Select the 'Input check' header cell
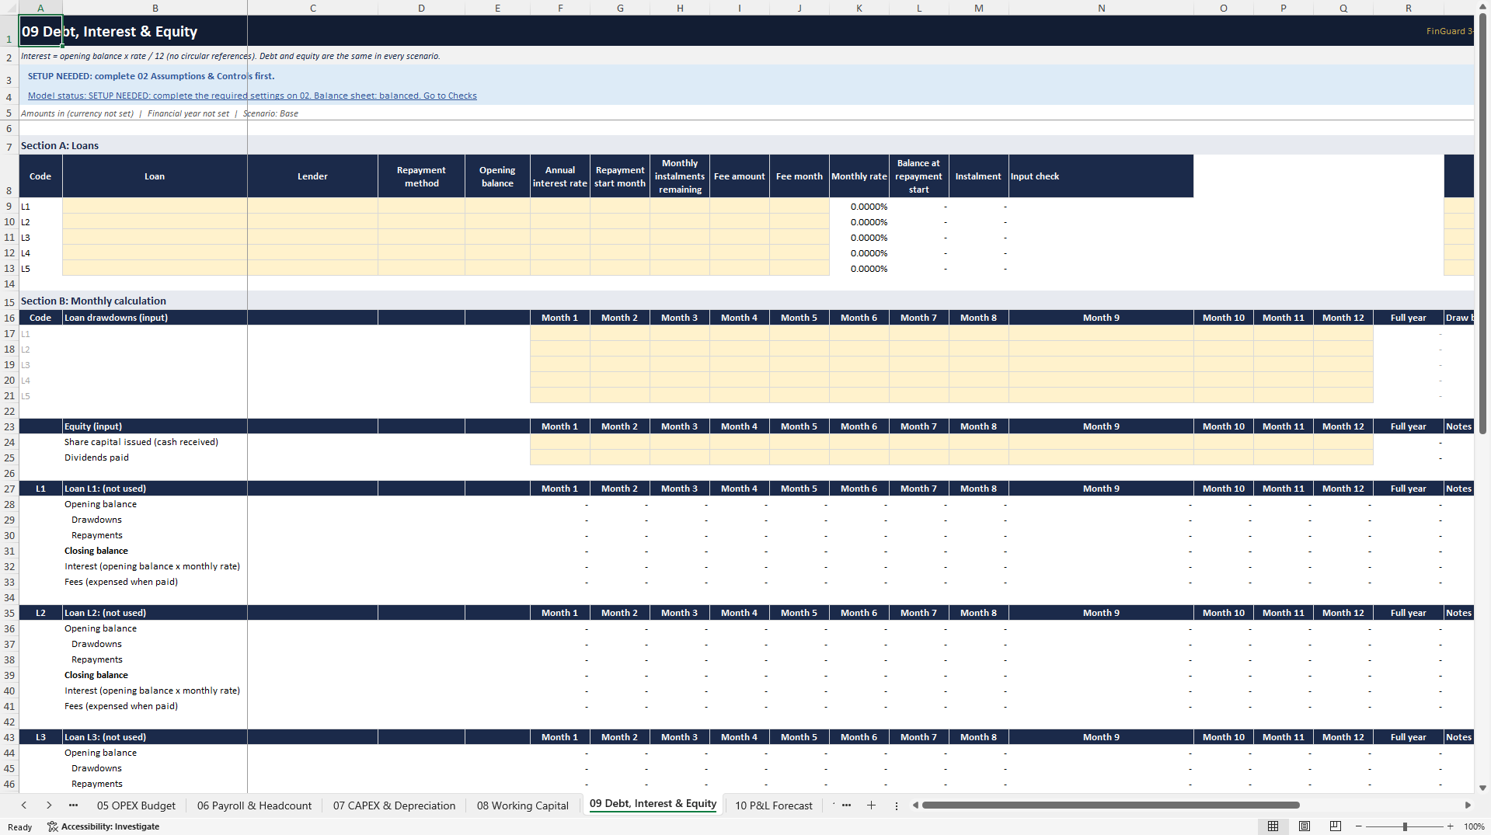This screenshot has width=1491, height=835. point(1101,176)
